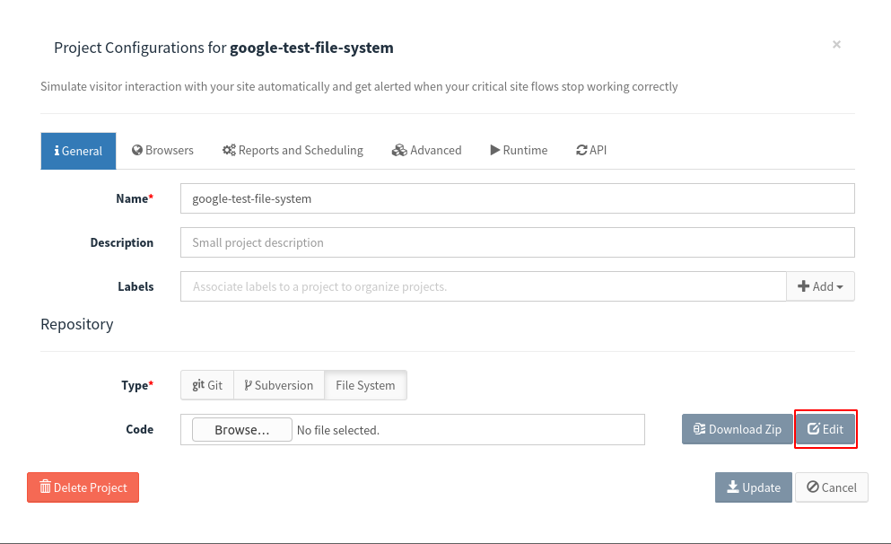This screenshot has width=891, height=544.
Task: Close the dialog with the X
Action: 836,44
